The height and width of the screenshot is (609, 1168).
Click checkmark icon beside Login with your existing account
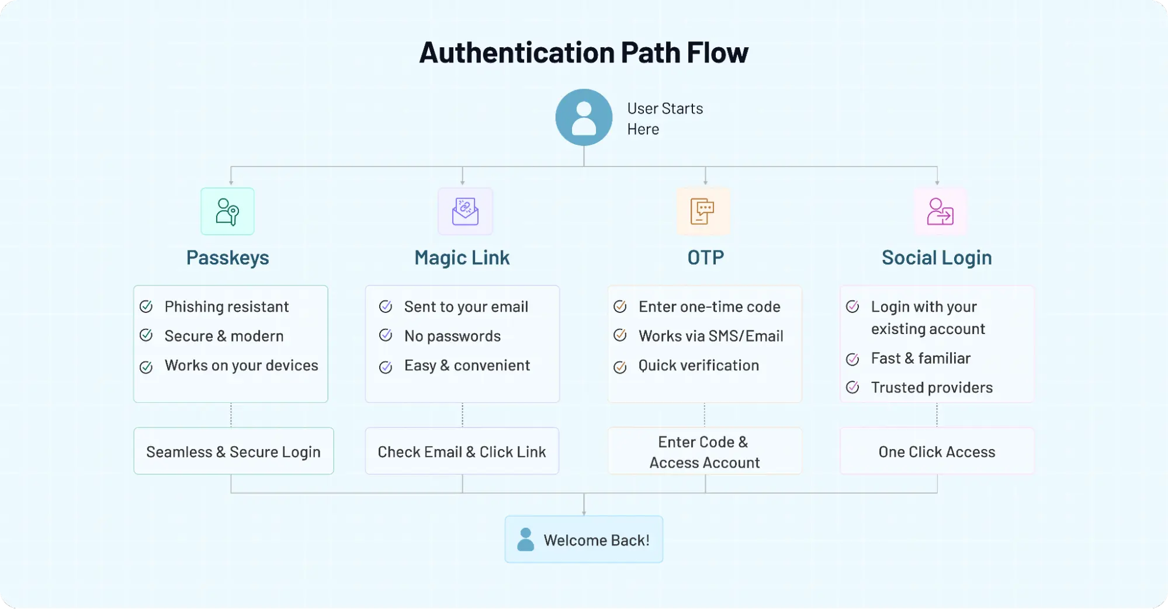coord(852,307)
